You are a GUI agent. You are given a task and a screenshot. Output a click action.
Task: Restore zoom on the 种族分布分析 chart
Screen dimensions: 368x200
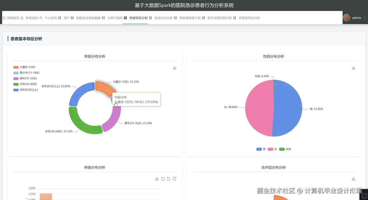click(169, 179)
